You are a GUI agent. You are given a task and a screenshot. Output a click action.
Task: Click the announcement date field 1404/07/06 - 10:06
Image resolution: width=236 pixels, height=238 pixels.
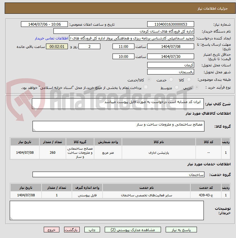[x=44, y=24]
